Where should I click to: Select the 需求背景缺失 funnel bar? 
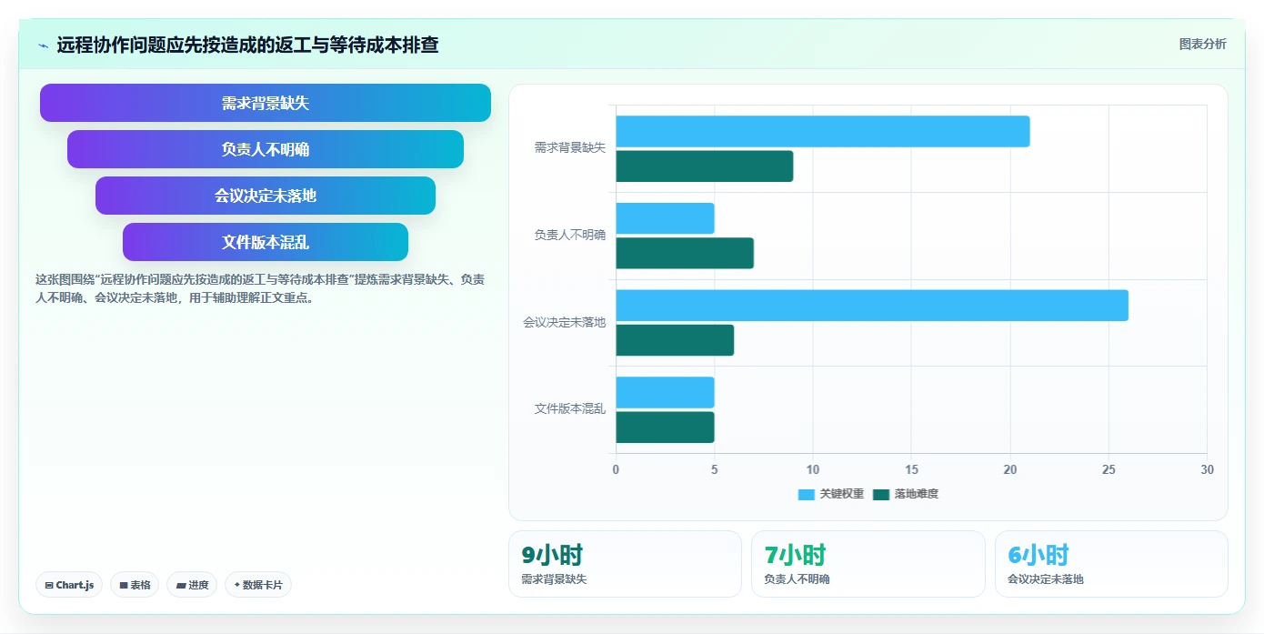point(266,103)
